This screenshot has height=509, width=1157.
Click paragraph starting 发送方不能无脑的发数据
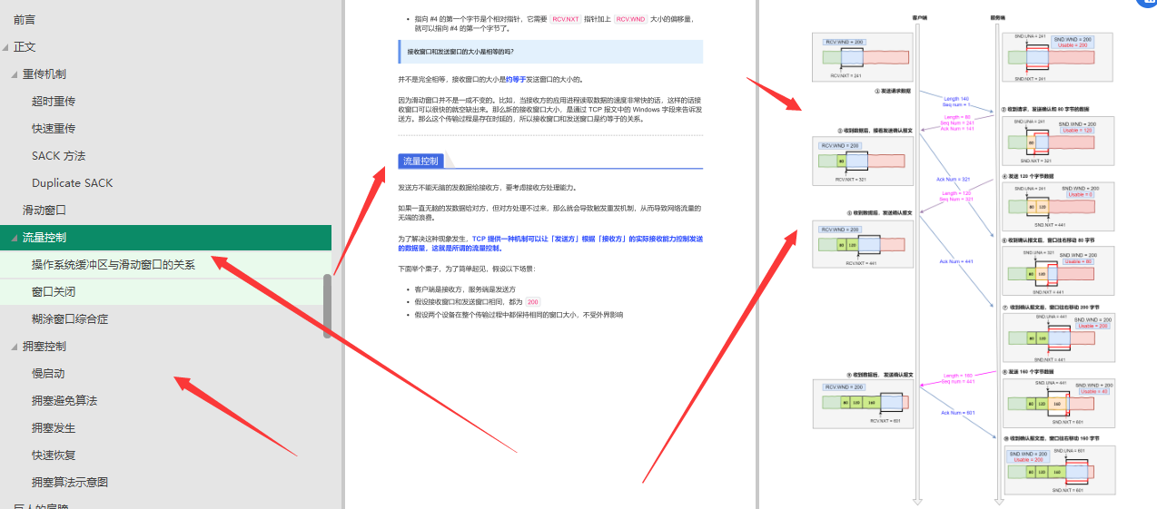point(487,188)
